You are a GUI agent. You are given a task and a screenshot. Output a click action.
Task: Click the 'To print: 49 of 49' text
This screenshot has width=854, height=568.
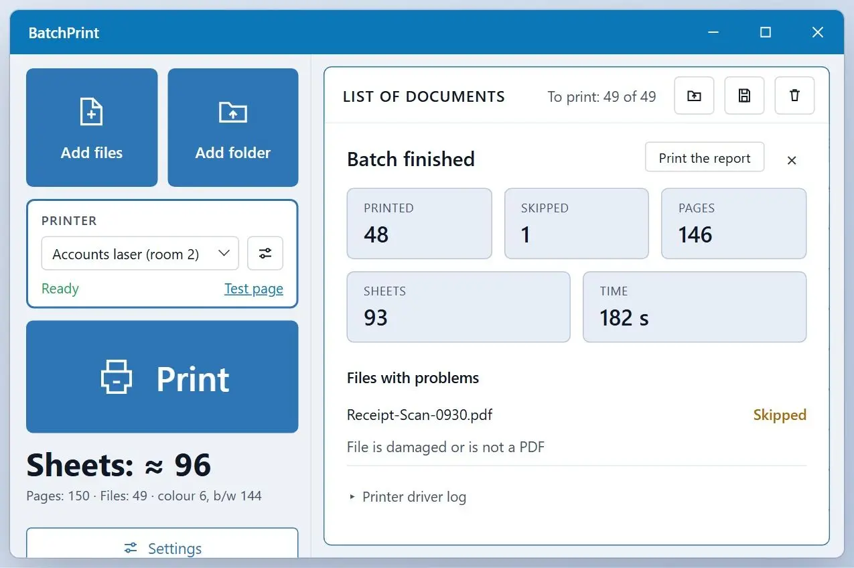click(x=601, y=96)
